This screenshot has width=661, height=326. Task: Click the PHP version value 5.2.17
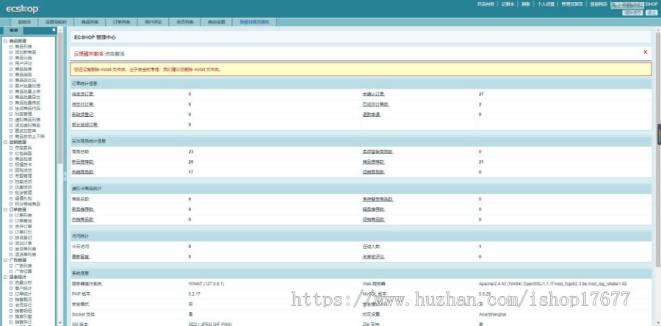[x=193, y=294]
